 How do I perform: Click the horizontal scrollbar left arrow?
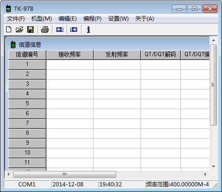point(8,174)
